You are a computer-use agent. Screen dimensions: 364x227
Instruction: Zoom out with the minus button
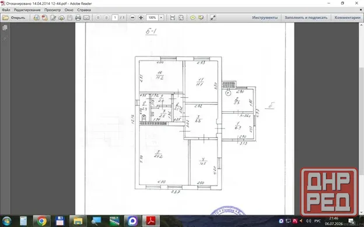(132, 17)
